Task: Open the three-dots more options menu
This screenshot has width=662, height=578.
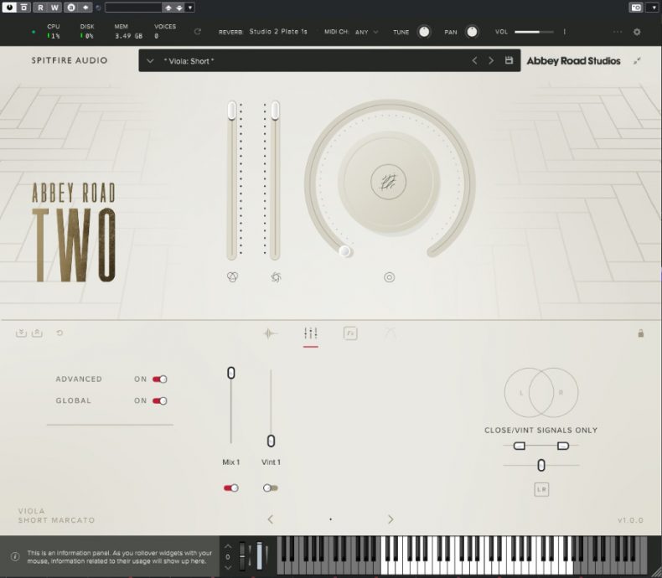Action: pyautogui.click(x=618, y=32)
